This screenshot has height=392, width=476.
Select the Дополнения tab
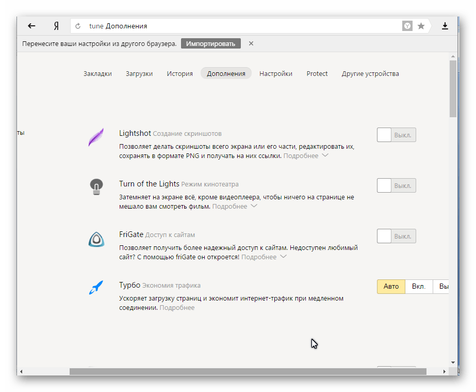tap(226, 73)
